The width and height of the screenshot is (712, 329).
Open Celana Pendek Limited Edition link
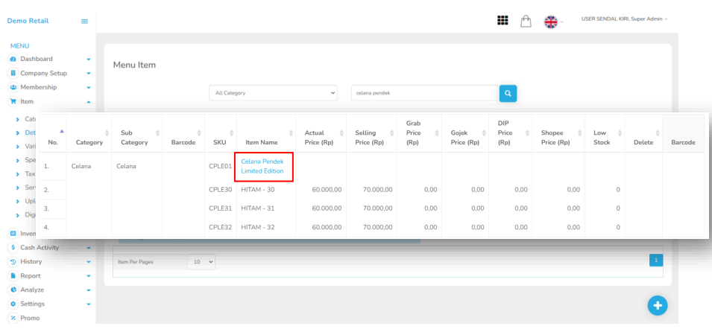(x=262, y=166)
